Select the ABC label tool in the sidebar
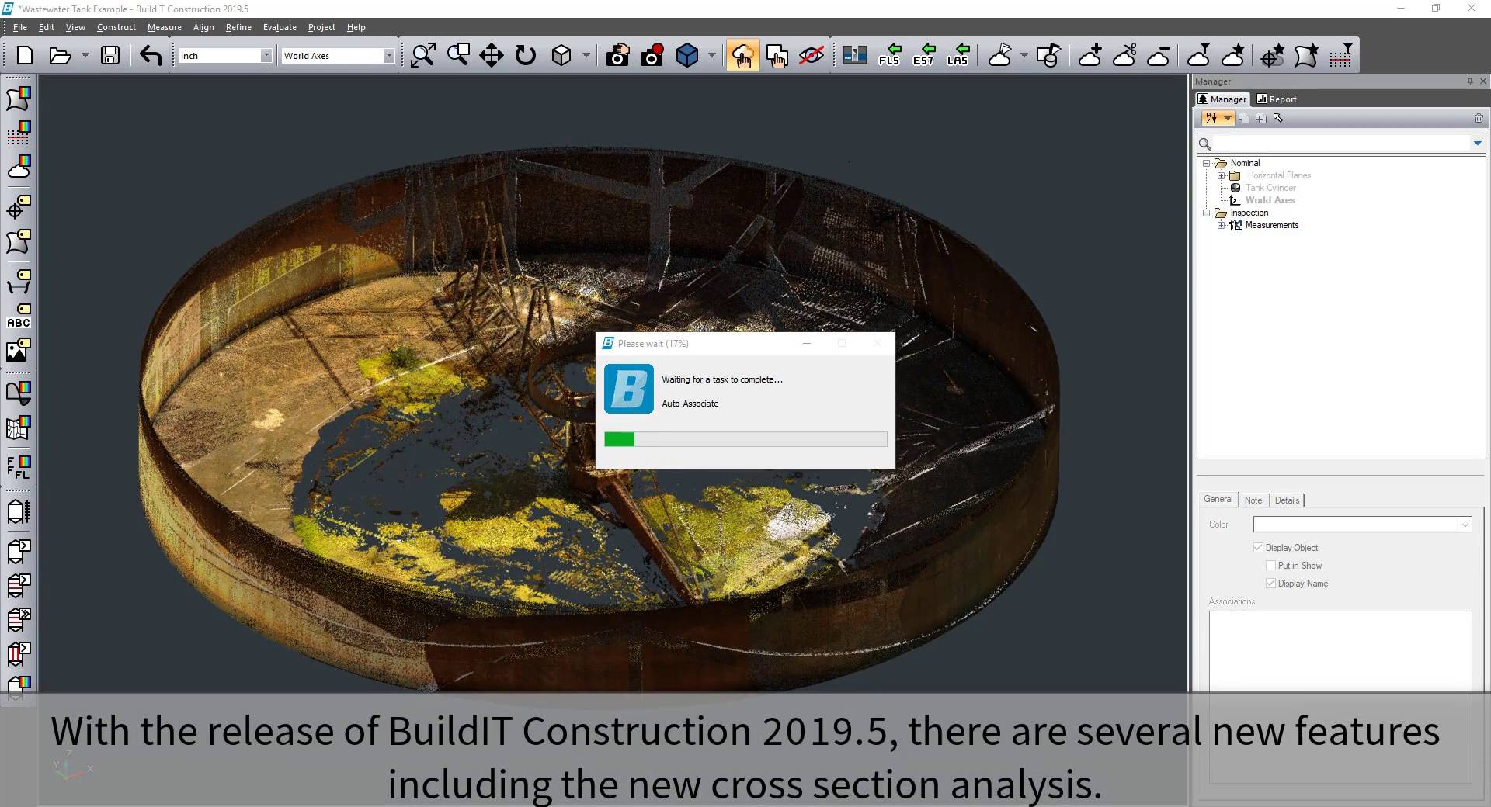The height and width of the screenshot is (807, 1491). (x=19, y=321)
